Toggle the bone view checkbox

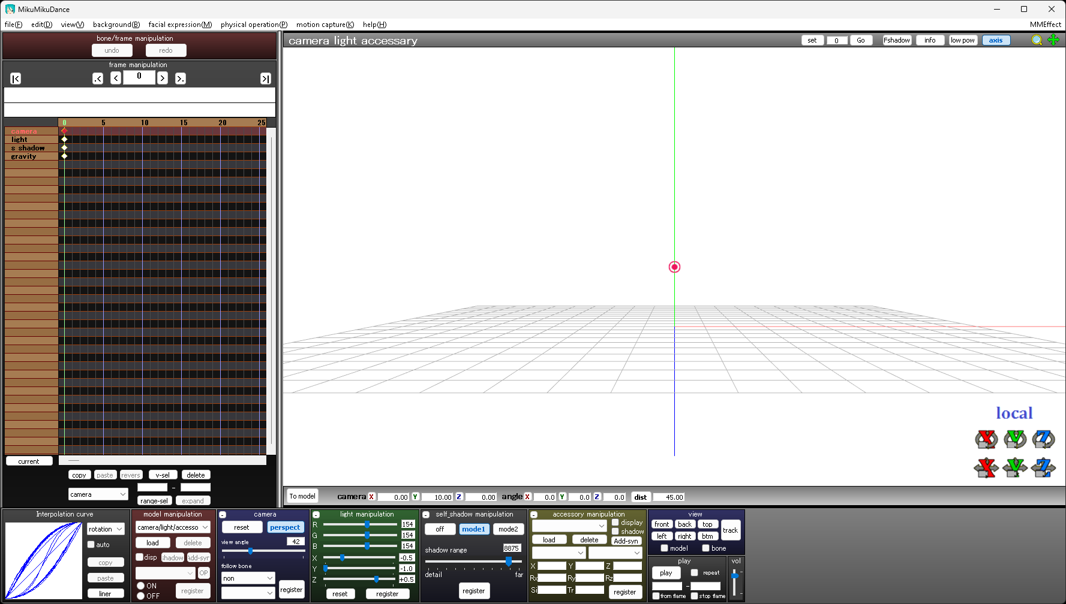(705, 548)
